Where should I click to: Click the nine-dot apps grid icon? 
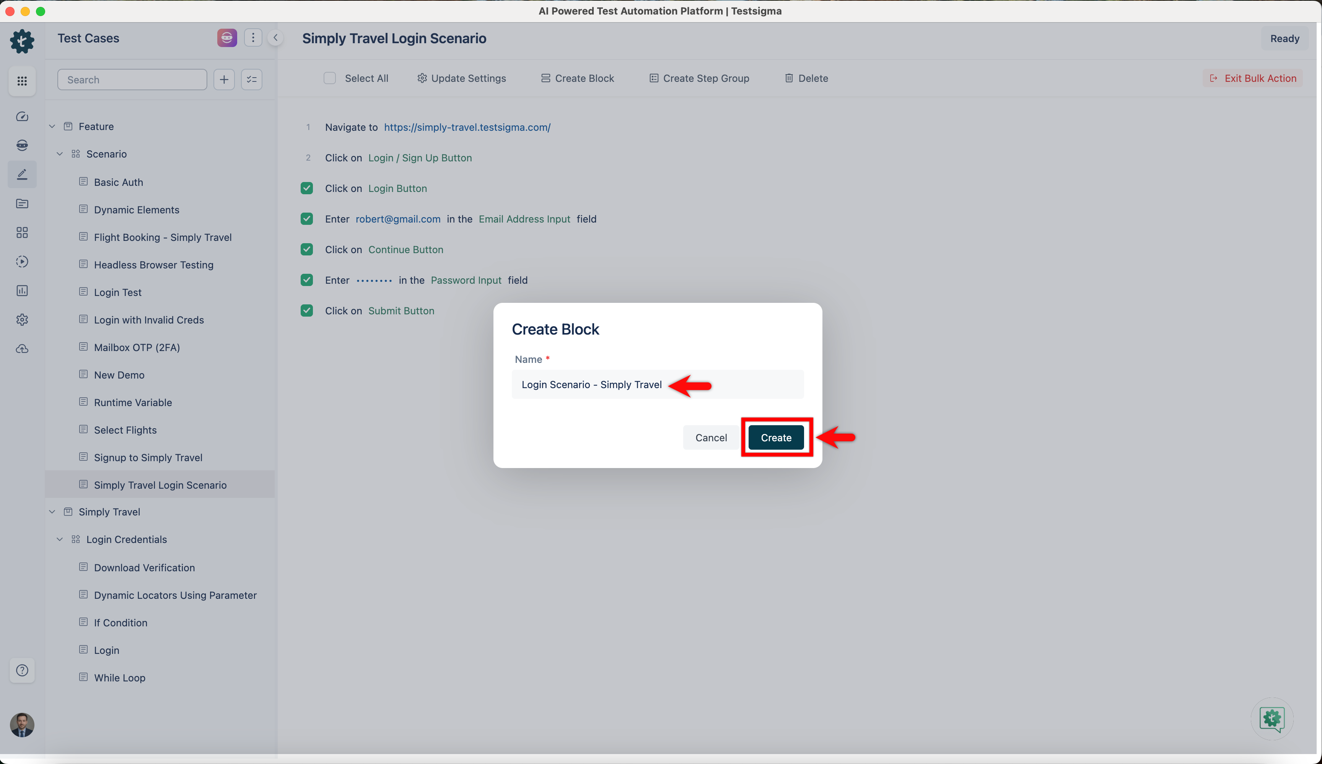22,81
